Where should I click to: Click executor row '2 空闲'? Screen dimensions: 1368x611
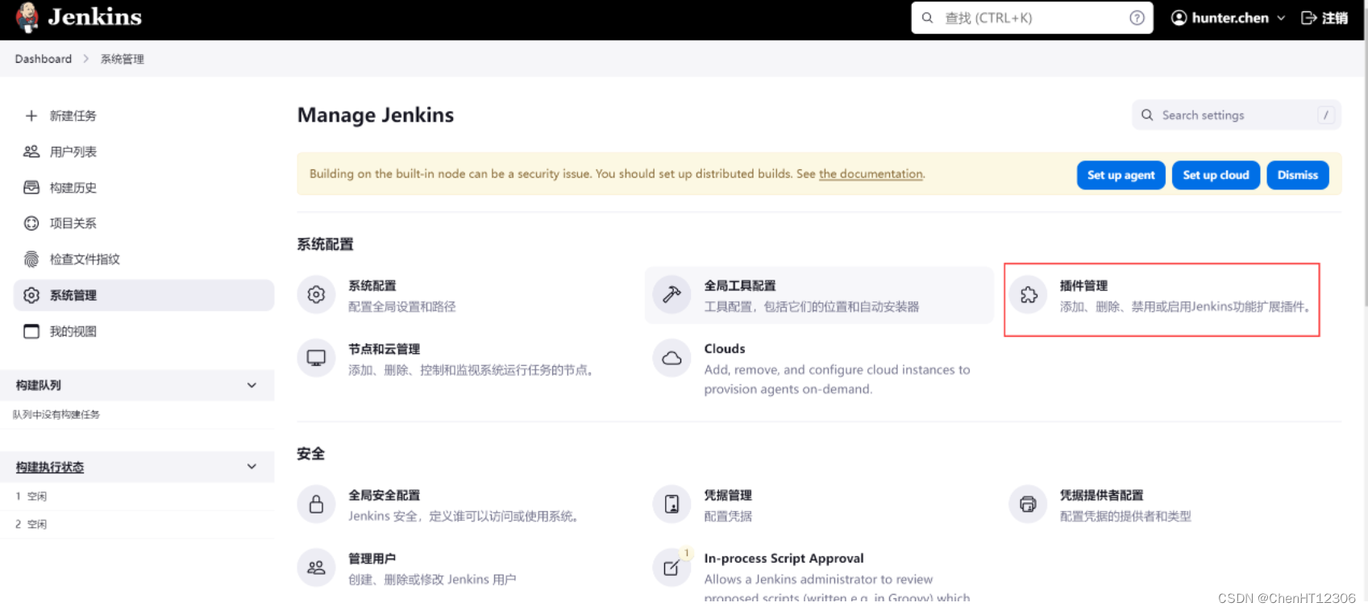137,524
